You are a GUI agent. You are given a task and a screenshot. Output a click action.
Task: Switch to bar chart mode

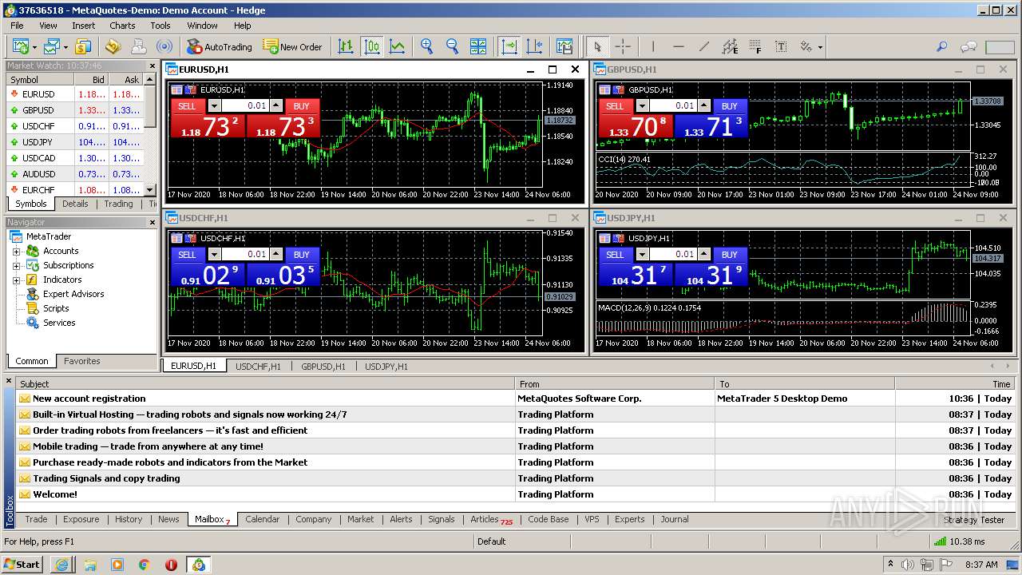pos(346,47)
